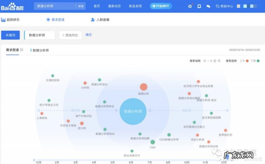Click the 数据分析师 keyword input field

[x=40, y=35]
